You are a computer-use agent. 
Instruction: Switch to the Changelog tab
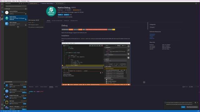pos(66,21)
